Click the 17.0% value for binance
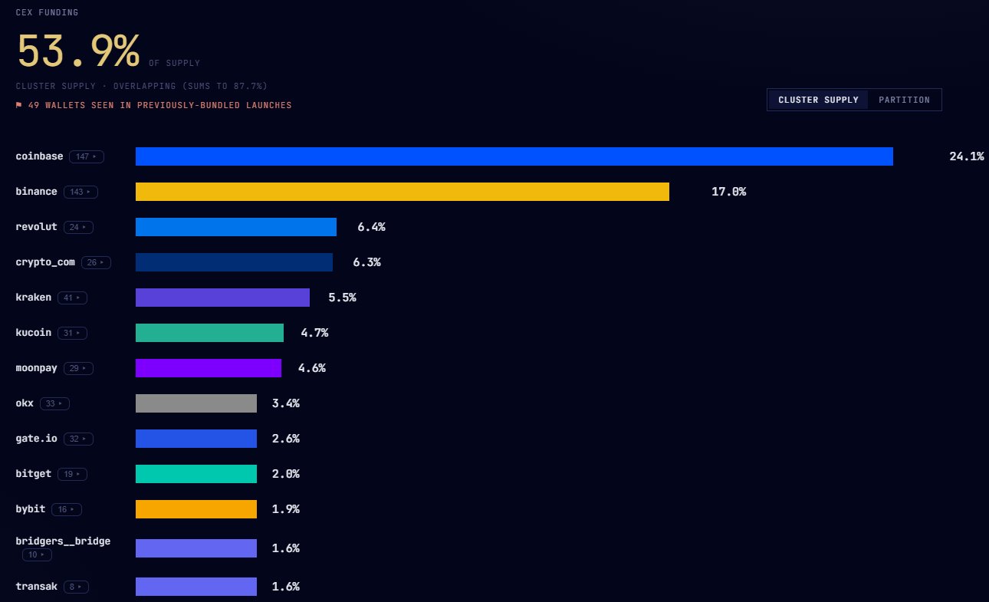 [728, 192]
